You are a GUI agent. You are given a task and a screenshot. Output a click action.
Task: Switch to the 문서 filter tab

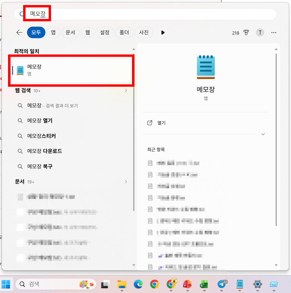[x=70, y=33]
